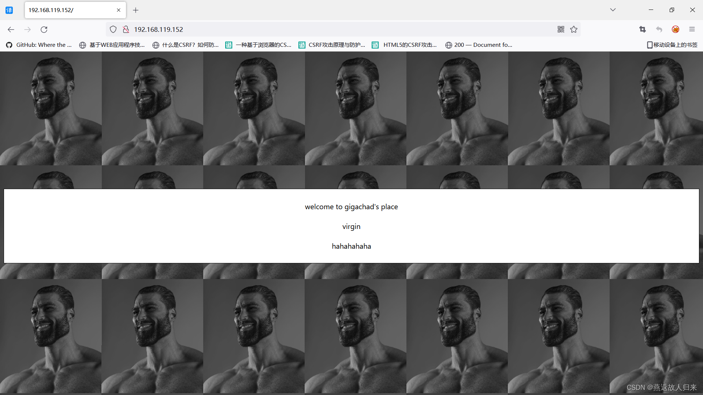Bookmark this page with the star icon
Viewport: 703px width, 395px height.
pyautogui.click(x=574, y=29)
